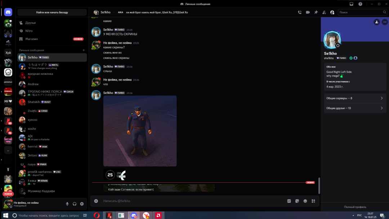Open Task View on taskbar

click(85, 215)
